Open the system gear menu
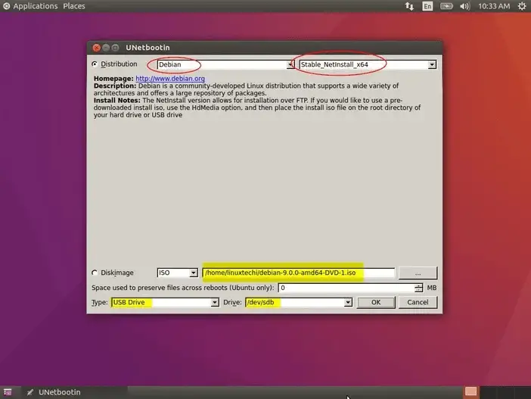Image resolution: width=531 pixels, height=399 pixels. [522, 6]
